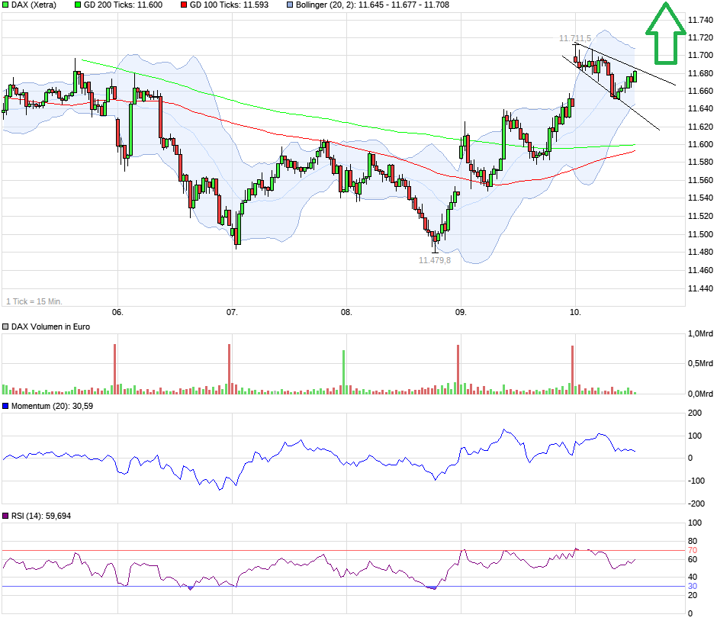Click the high marker '11.711,5'
Viewport: 717px width, 621px height.
[x=575, y=38]
